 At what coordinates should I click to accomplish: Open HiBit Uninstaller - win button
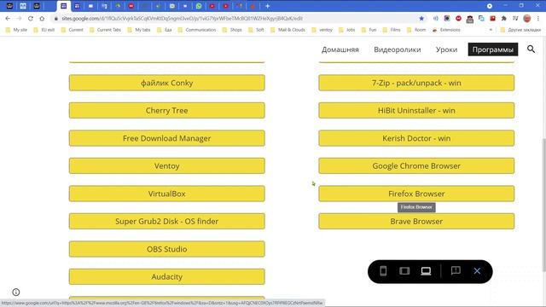416,110
